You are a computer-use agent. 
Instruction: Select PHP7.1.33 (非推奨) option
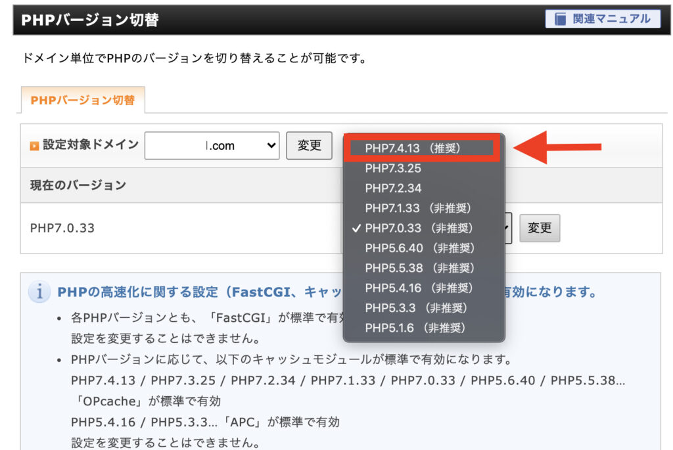coord(419,208)
